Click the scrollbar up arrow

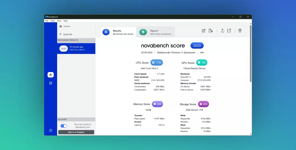pyautogui.click(x=250, y=24)
